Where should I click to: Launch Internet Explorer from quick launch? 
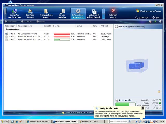[17, 122]
